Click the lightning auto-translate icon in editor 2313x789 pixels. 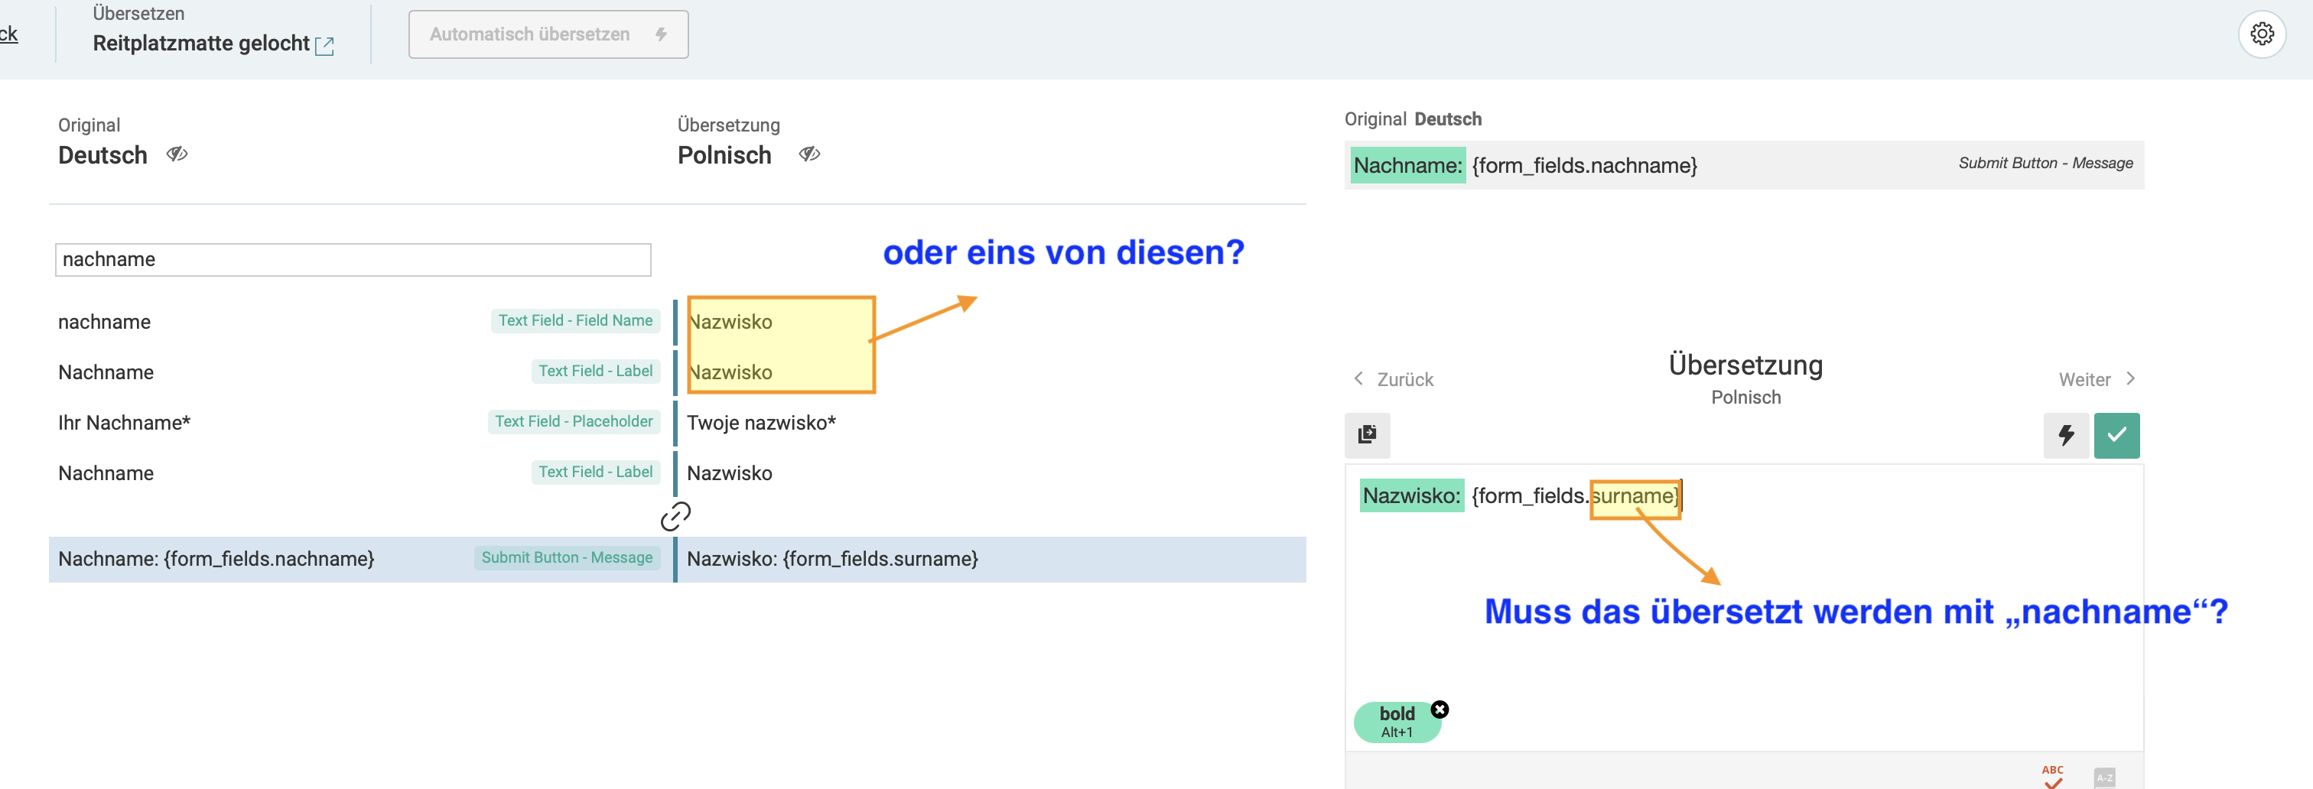[2065, 435]
